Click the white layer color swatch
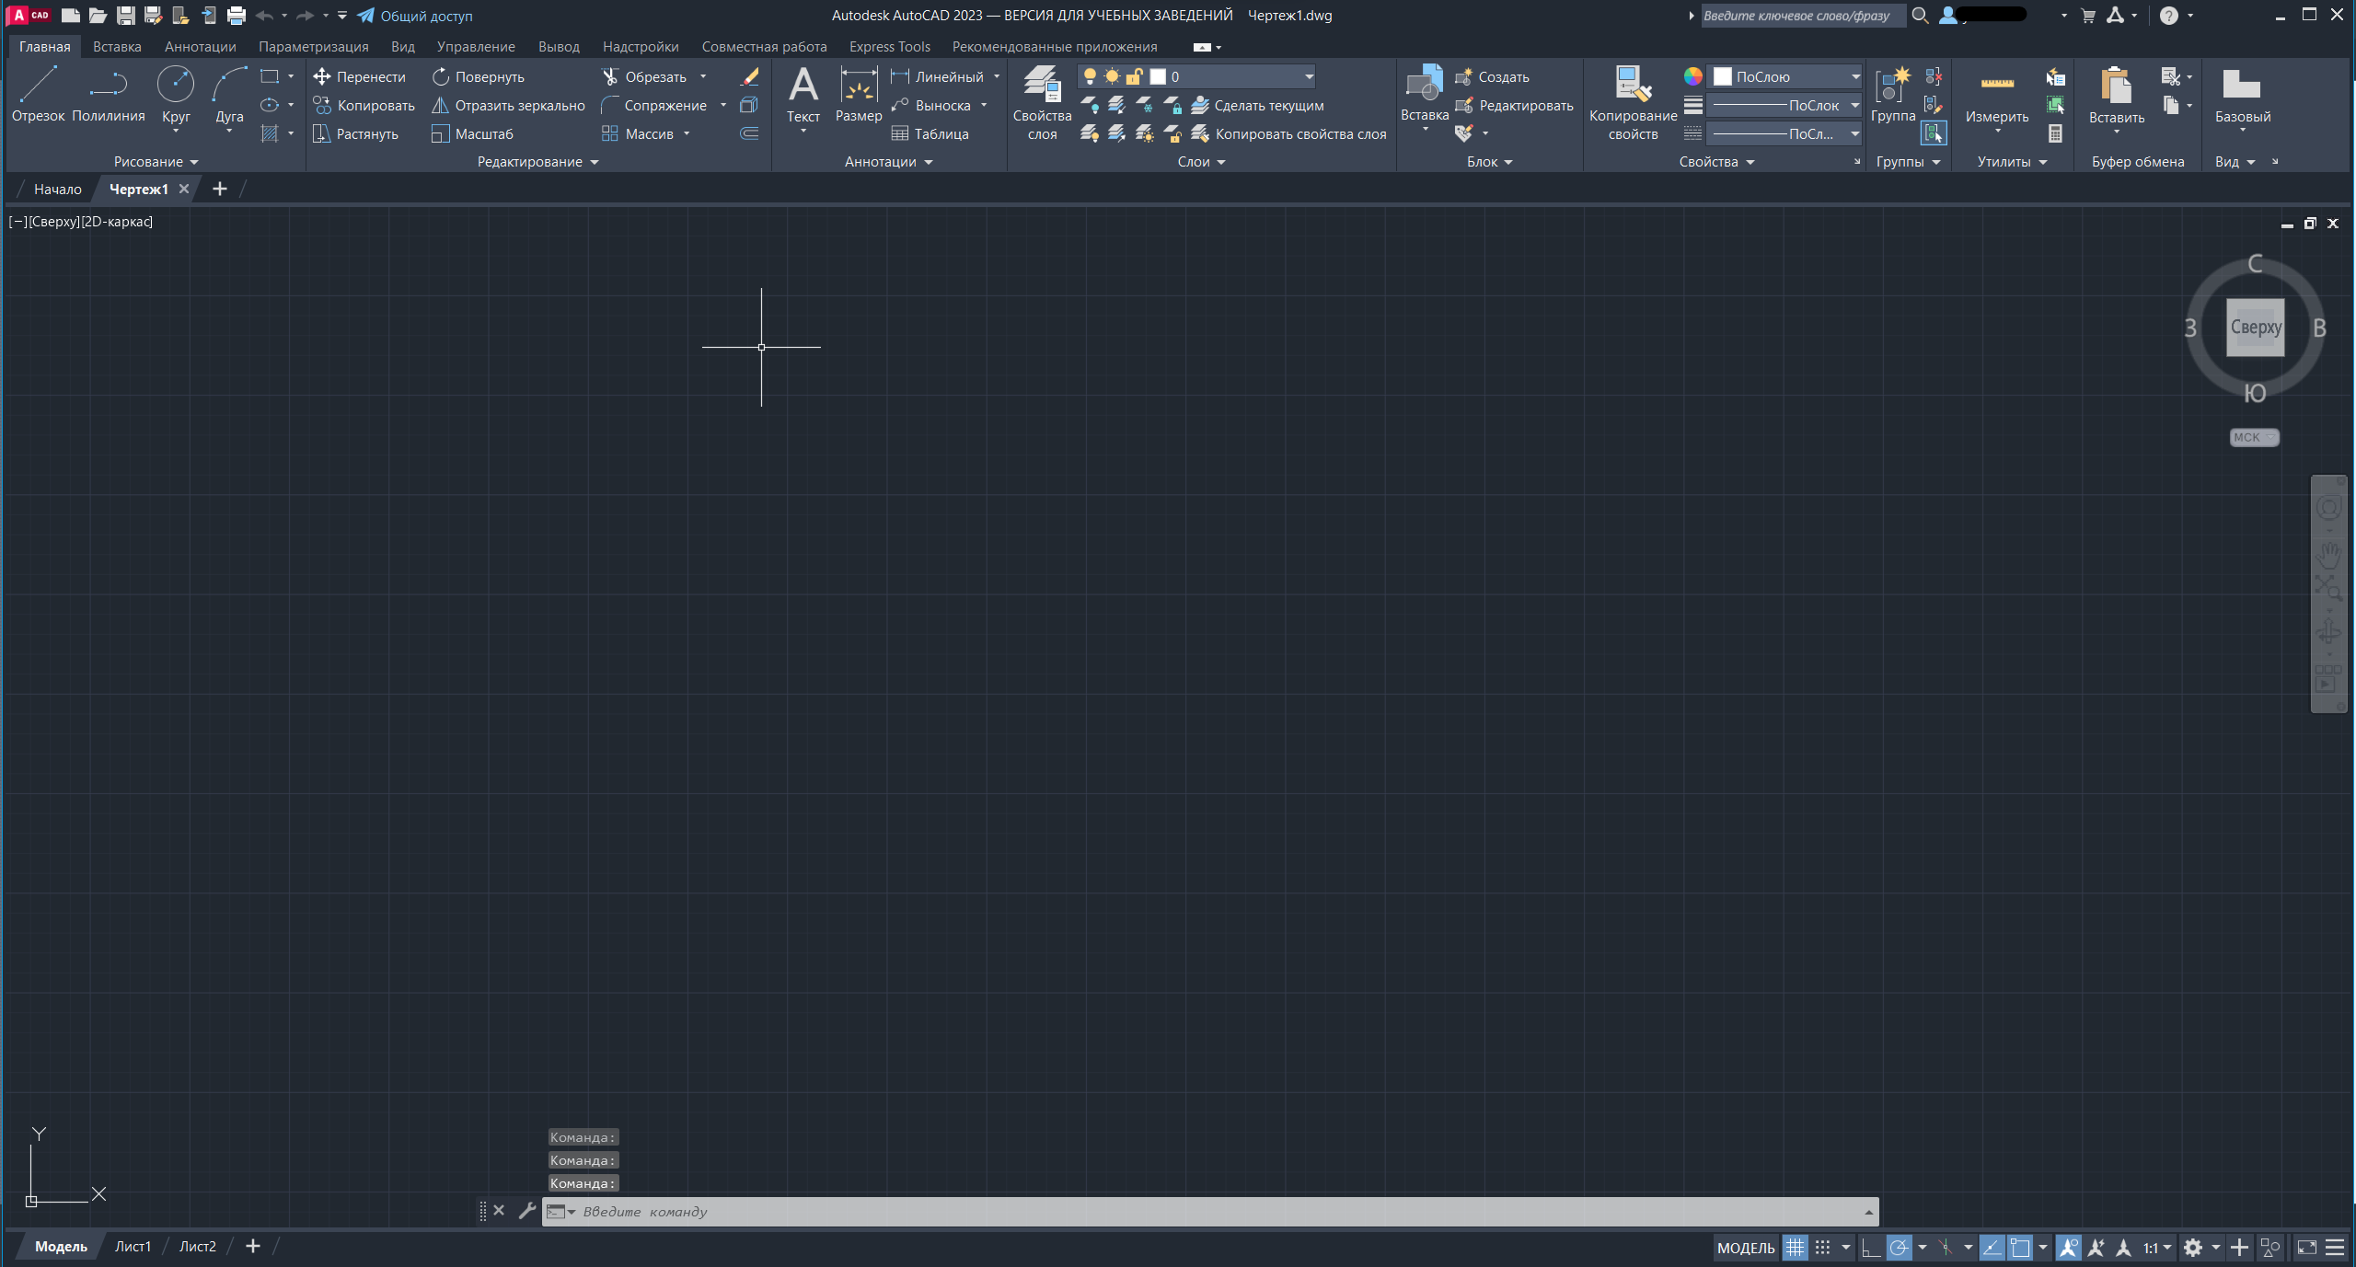2356x1267 pixels. click(1158, 76)
